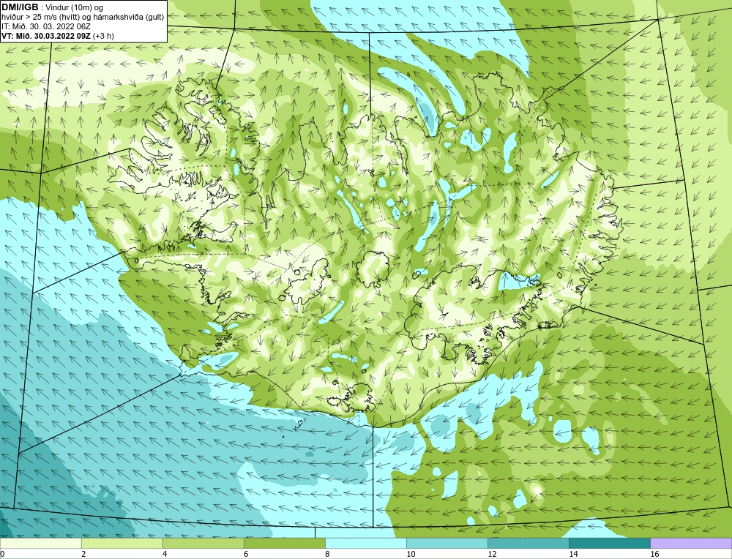Click the legend label '12'
732x559 pixels.
pos(492,554)
